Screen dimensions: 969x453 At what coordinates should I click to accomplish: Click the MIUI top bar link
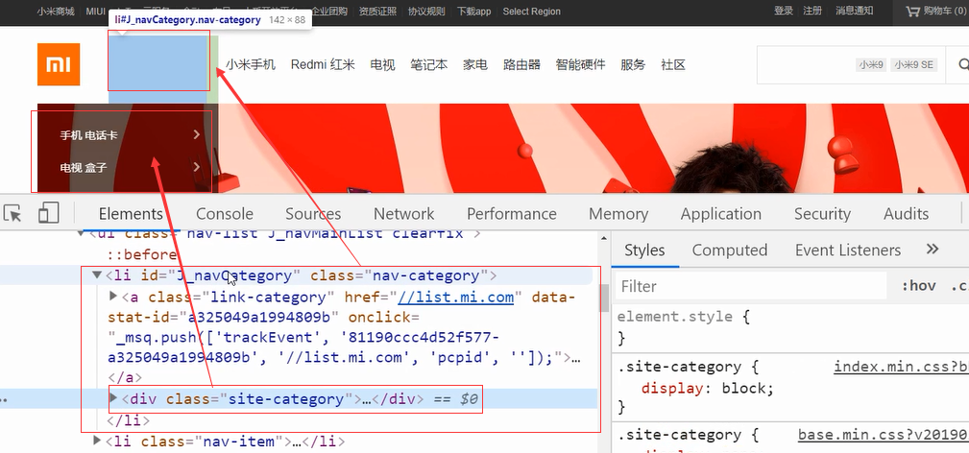[x=95, y=12]
